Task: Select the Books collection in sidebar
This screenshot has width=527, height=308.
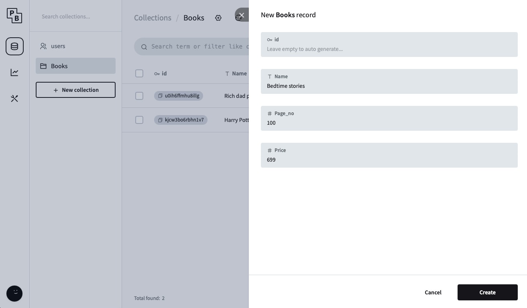Action: pyautogui.click(x=59, y=66)
